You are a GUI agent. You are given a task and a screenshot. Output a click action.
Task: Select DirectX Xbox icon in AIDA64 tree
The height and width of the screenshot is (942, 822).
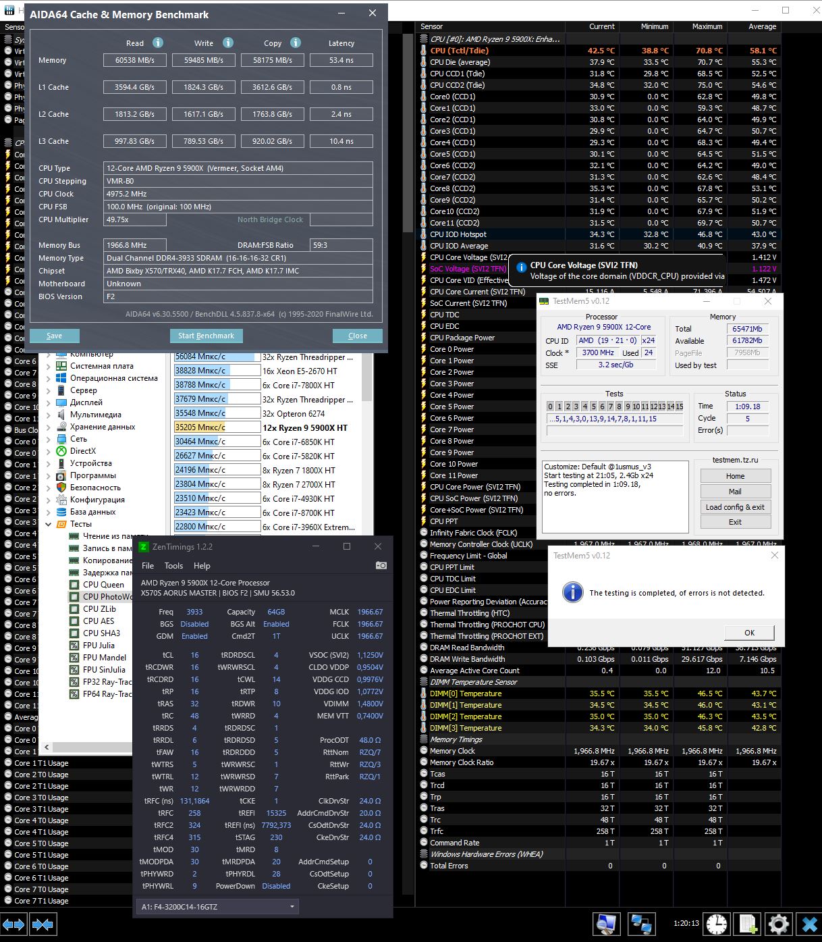point(61,451)
